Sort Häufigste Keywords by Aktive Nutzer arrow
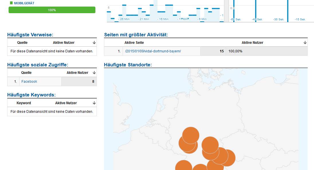The height and width of the screenshot is (170, 314). [x=94, y=103]
